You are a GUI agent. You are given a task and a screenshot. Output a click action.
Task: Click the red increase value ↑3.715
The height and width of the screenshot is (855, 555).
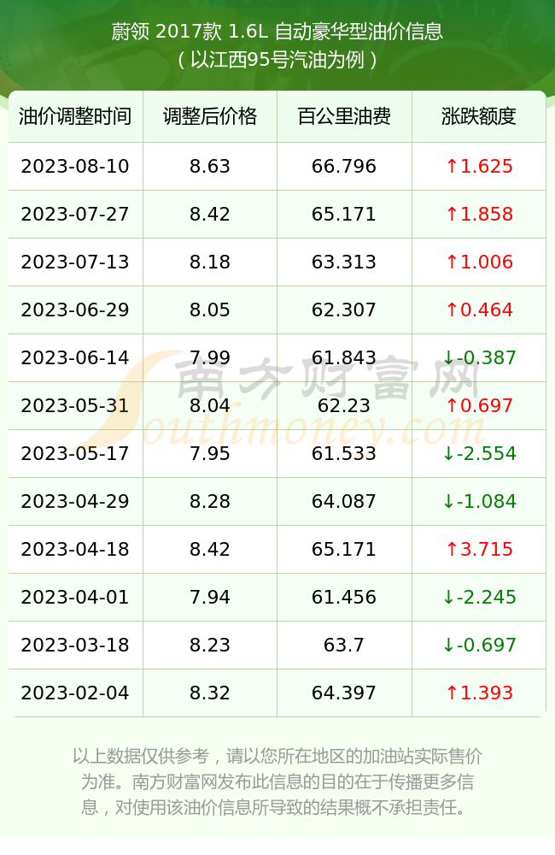pos(479,550)
